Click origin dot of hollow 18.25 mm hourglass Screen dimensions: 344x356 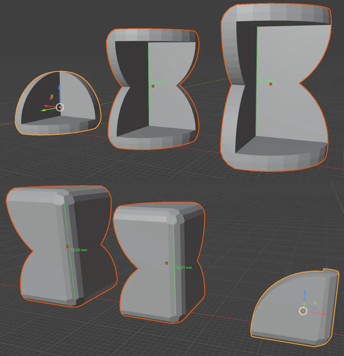click(271, 84)
